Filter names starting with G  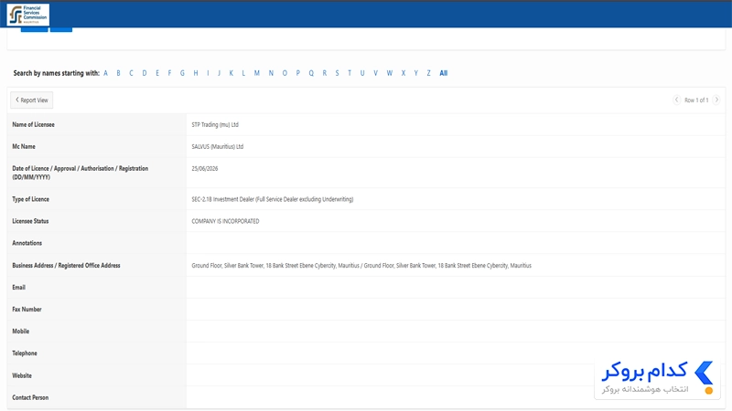(x=182, y=73)
